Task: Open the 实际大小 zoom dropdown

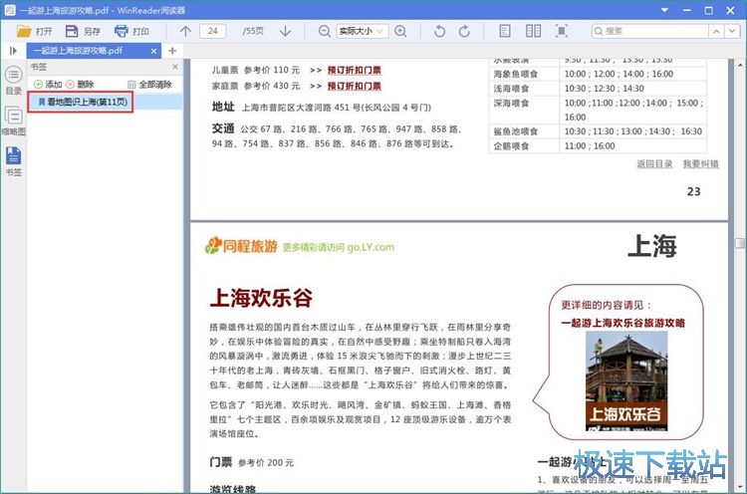Action: click(363, 32)
